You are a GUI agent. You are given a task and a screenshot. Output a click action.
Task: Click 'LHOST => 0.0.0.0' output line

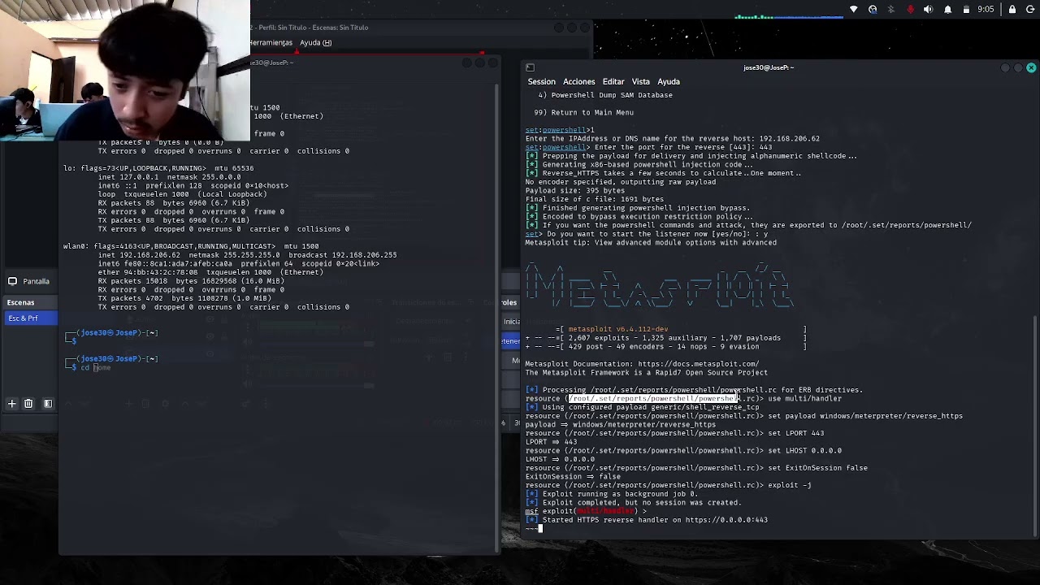click(x=559, y=459)
